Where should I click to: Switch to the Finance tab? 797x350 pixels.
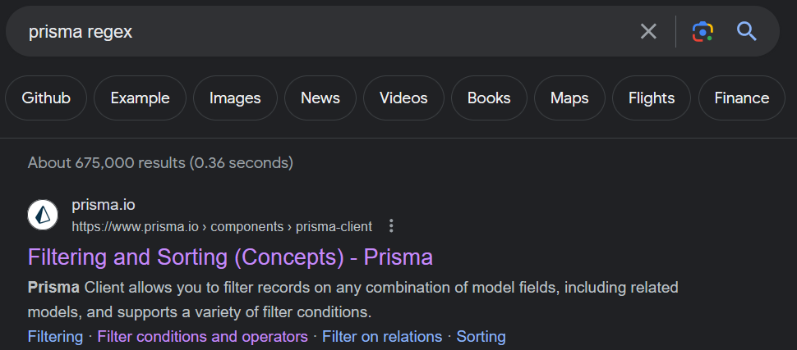[742, 98]
